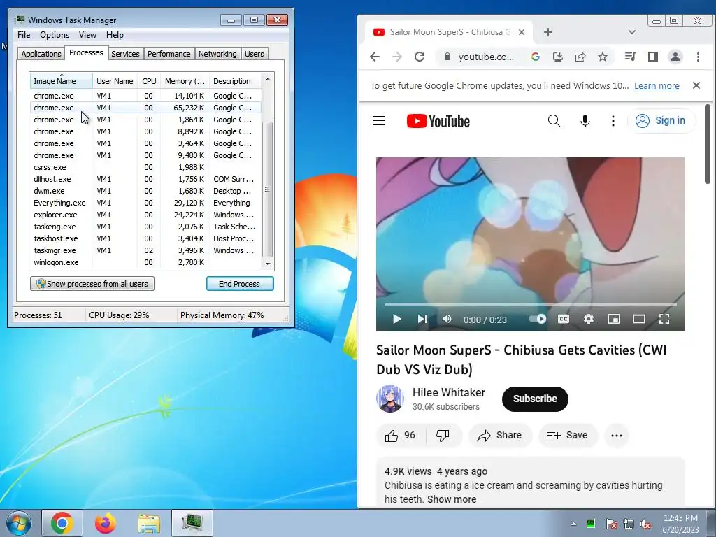716x537 pixels.
Task: Open new tab with plus button
Action: [548, 32]
